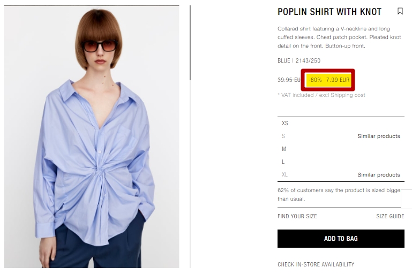The height and width of the screenshot is (275, 412).
Task: Open Similar products for size XL
Action: tap(379, 175)
